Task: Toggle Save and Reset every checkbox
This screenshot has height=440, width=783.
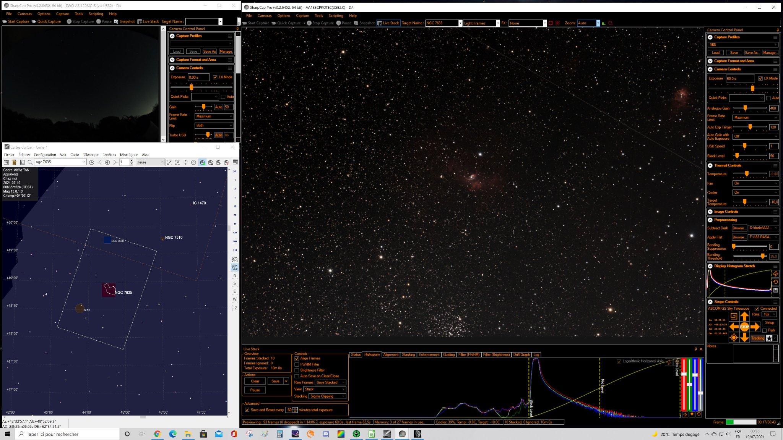Action: (x=247, y=410)
